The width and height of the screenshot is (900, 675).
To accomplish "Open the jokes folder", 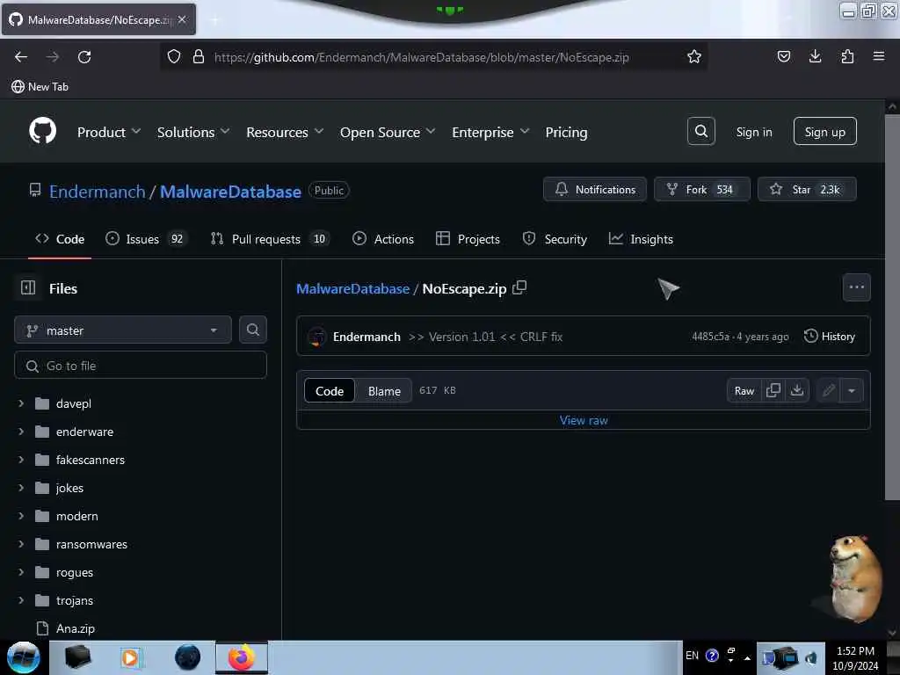I will click(69, 488).
